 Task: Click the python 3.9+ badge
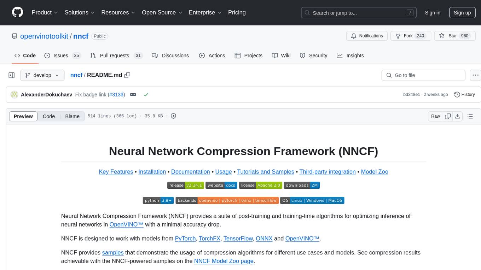pos(158,200)
